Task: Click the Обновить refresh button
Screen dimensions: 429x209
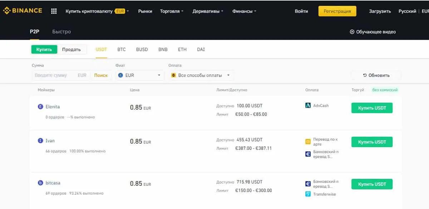Action: pyautogui.click(x=376, y=75)
